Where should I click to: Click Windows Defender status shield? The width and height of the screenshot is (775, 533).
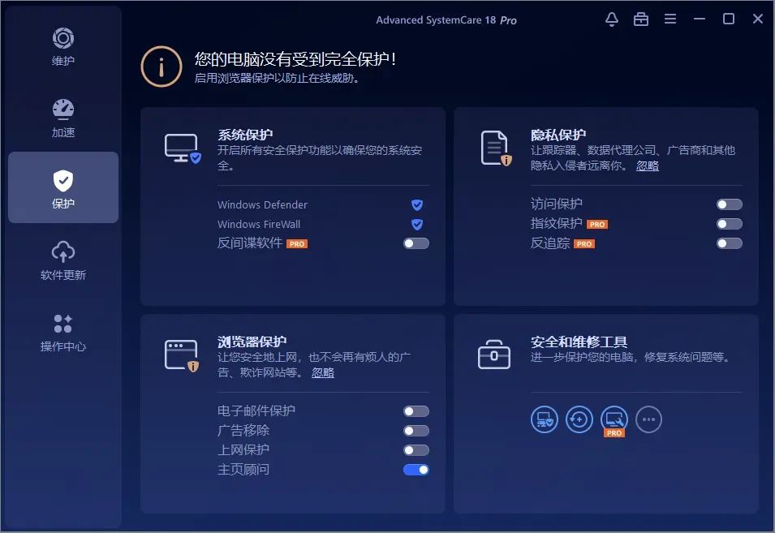coord(417,204)
